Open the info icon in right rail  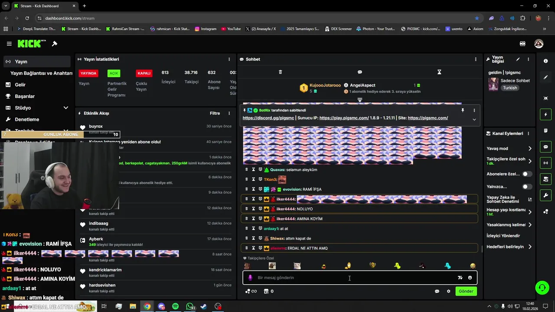point(545,61)
